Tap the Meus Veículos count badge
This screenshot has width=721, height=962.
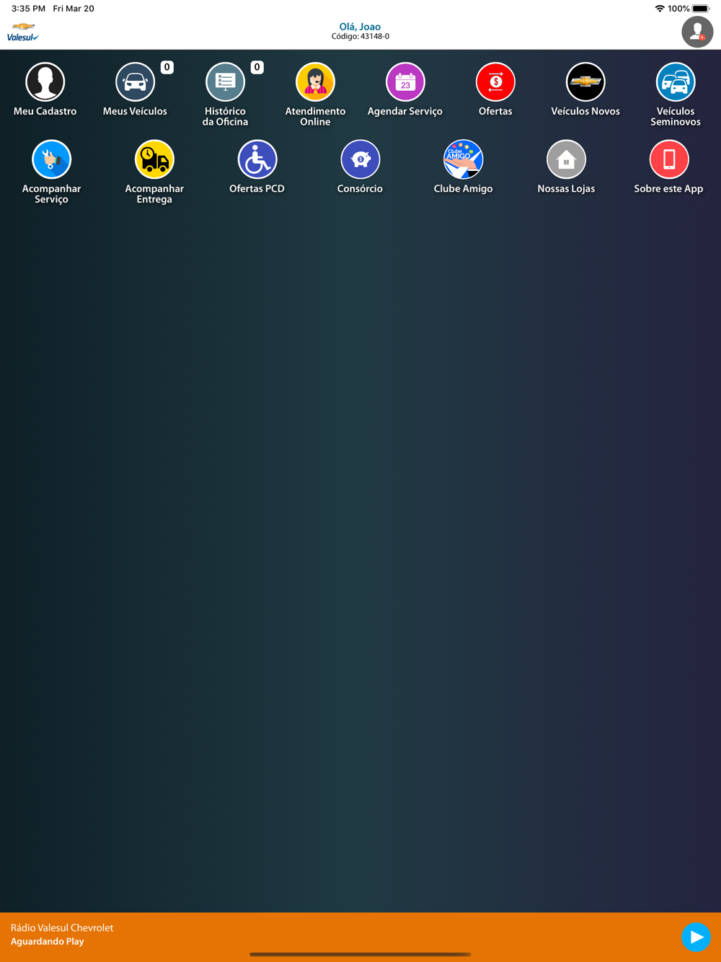click(x=167, y=67)
